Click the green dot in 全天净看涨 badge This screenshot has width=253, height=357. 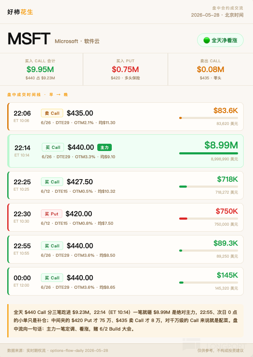206,40
